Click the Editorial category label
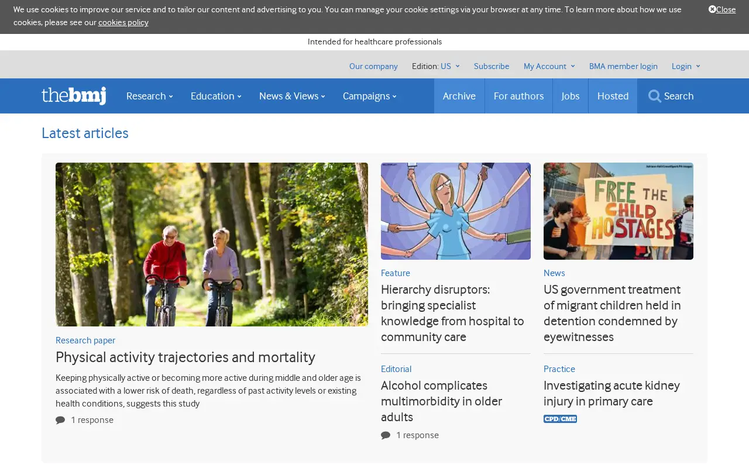This screenshot has height=468, width=749. coord(396,369)
